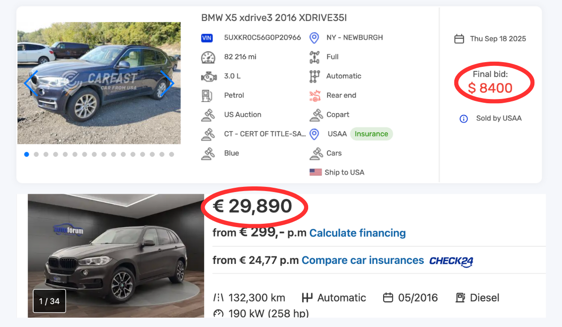Click the calendar icon next to the sale date

(459, 39)
